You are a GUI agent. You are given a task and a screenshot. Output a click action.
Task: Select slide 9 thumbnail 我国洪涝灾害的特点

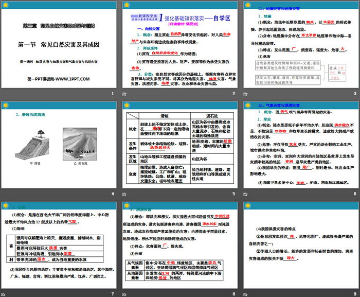301,246
